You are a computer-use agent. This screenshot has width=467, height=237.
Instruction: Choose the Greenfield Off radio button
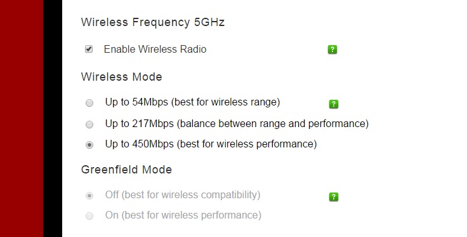(89, 196)
